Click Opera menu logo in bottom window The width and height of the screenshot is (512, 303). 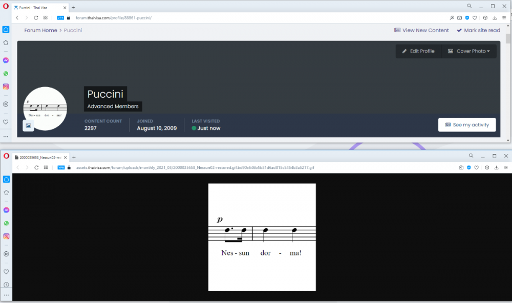[6, 156]
